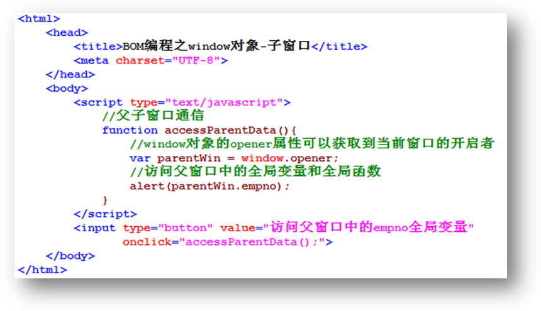Screen dimensions: 541x311
Task: Click the title text BOM编程之window对象-子窗口
Action: pyautogui.click(x=216, y=46)
